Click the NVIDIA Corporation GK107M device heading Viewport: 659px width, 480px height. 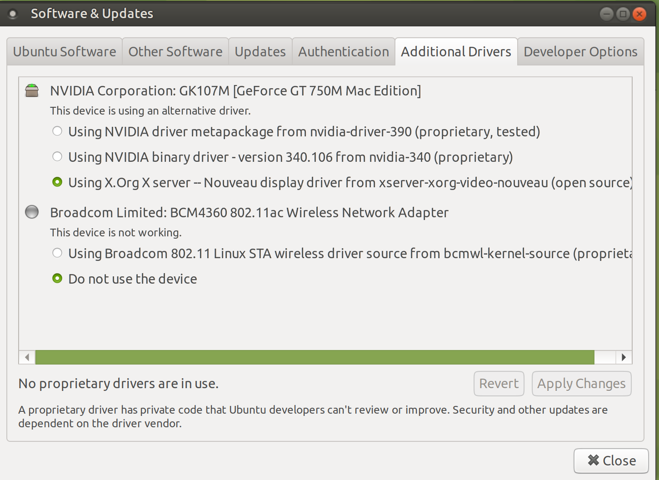click(x=235, y=91)
